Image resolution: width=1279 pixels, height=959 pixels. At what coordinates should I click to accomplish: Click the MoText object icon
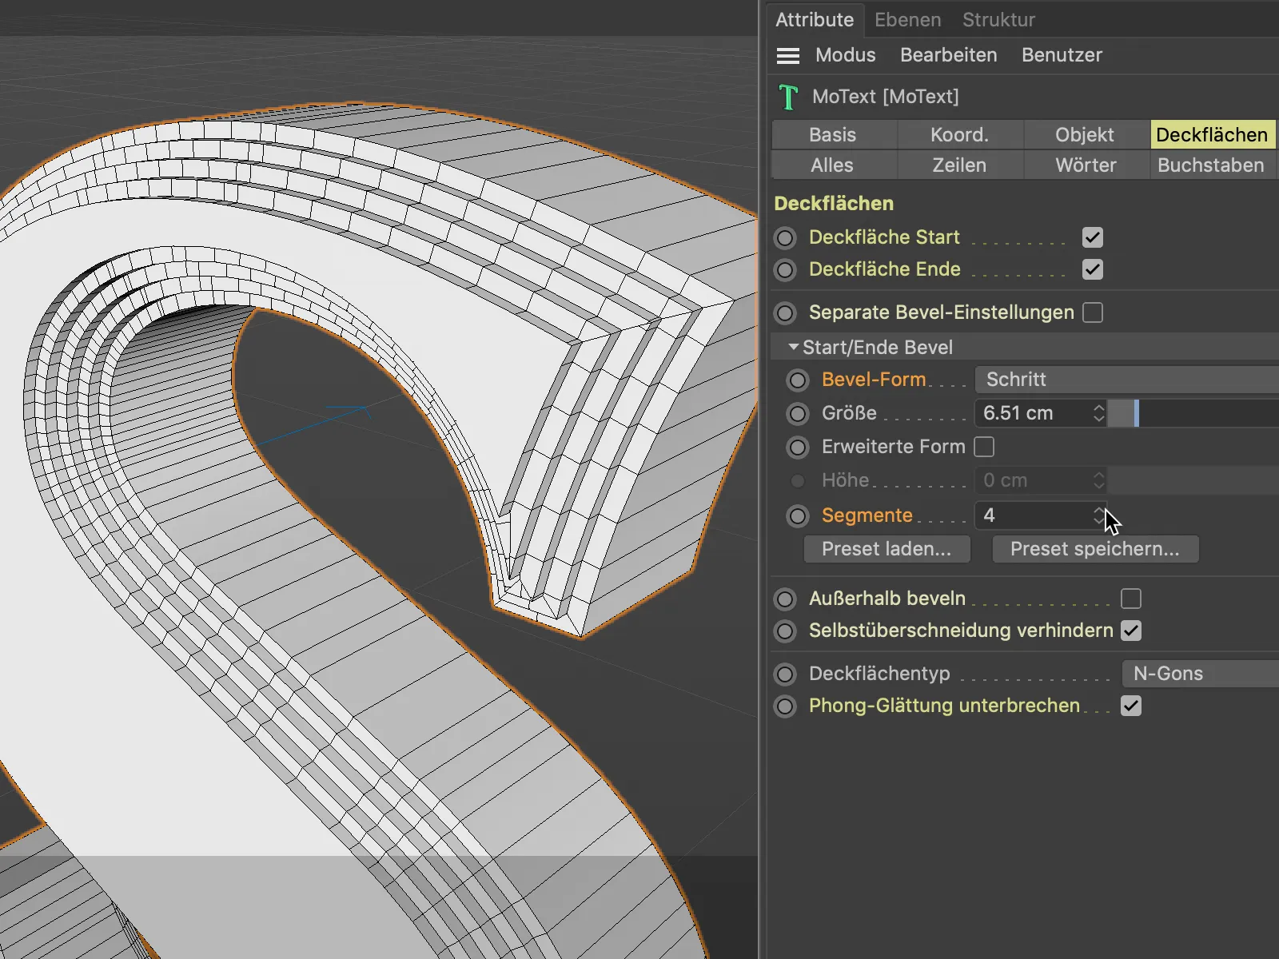coord(788,97)
